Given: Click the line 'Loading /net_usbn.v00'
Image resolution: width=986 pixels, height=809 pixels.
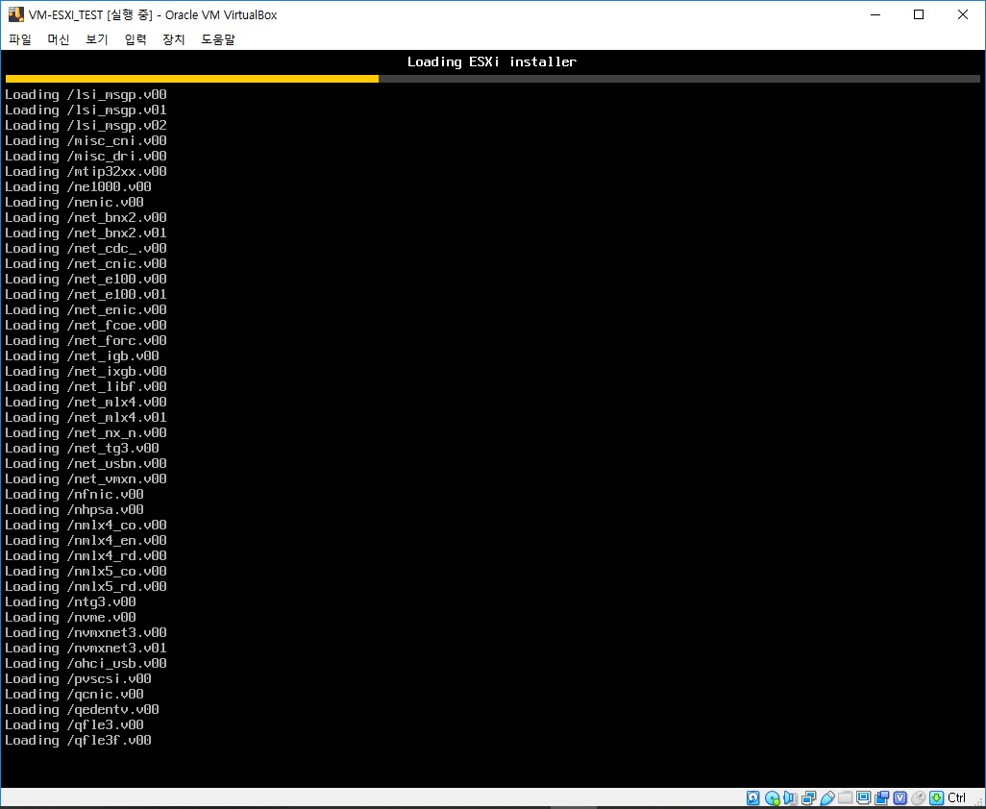Looking at the screenshot, I should pyautogui.click(x=86, y=463).
